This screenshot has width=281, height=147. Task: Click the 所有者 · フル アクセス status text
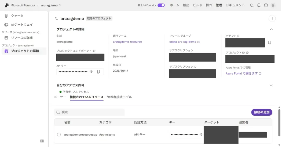coord(76,92)
